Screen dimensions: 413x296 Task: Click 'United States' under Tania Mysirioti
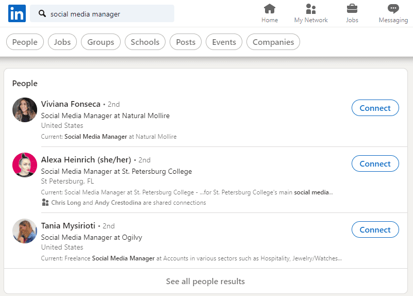pyautogui.click(x=62, y=248)
